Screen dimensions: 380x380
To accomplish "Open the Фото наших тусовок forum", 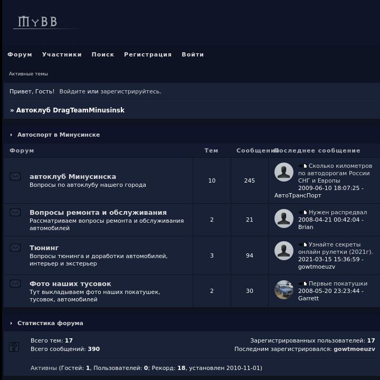I will pos(70,283).
